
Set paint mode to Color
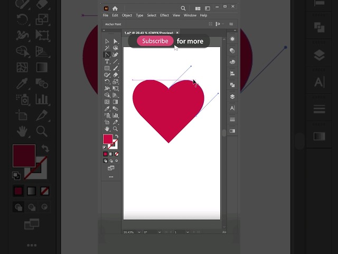coord(105,154)
